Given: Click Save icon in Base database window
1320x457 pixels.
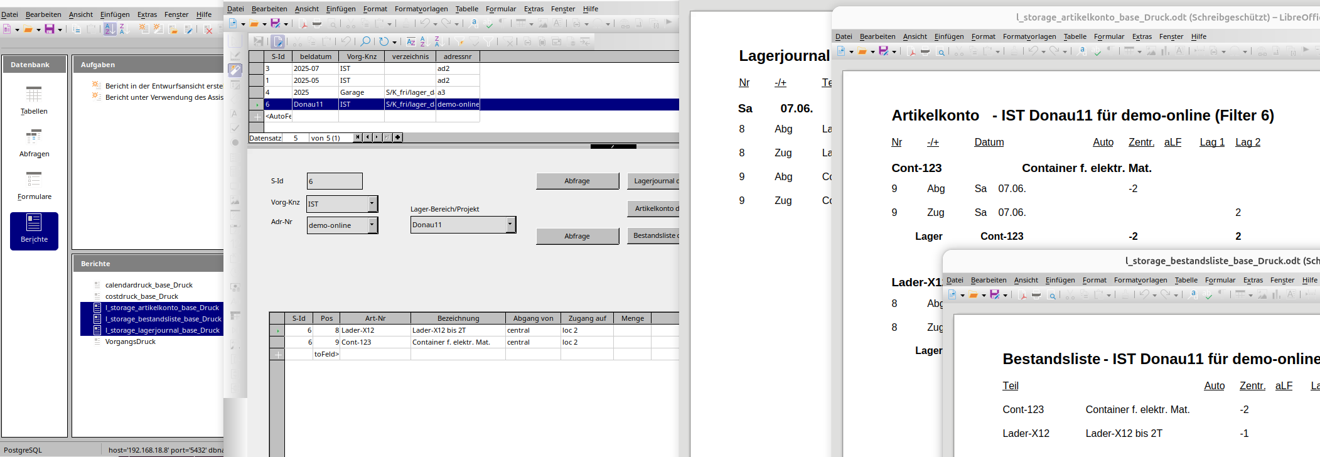Looking at the screenshot, I should coord(50,30).
